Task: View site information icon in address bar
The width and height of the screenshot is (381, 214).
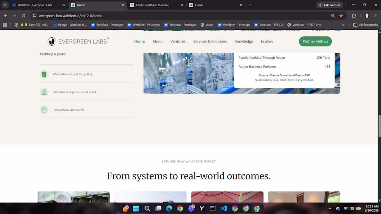Action: [x=34, y=16]
